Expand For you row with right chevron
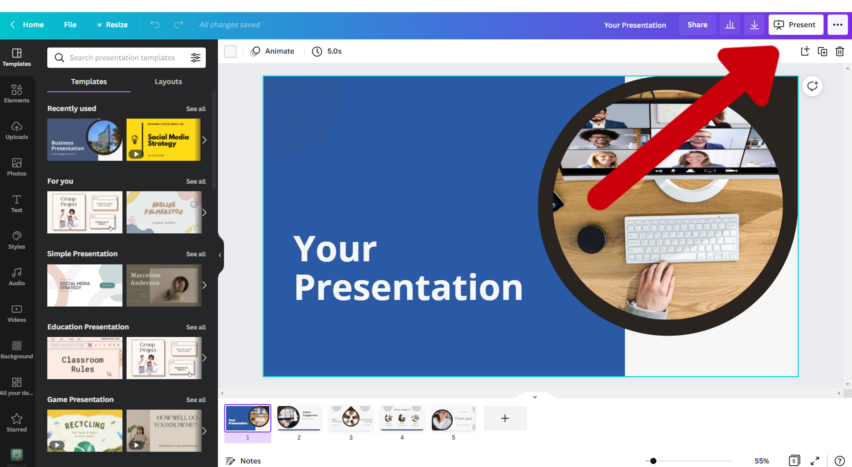The height and width of the screenshot is (467, 852). click(204, 212)
